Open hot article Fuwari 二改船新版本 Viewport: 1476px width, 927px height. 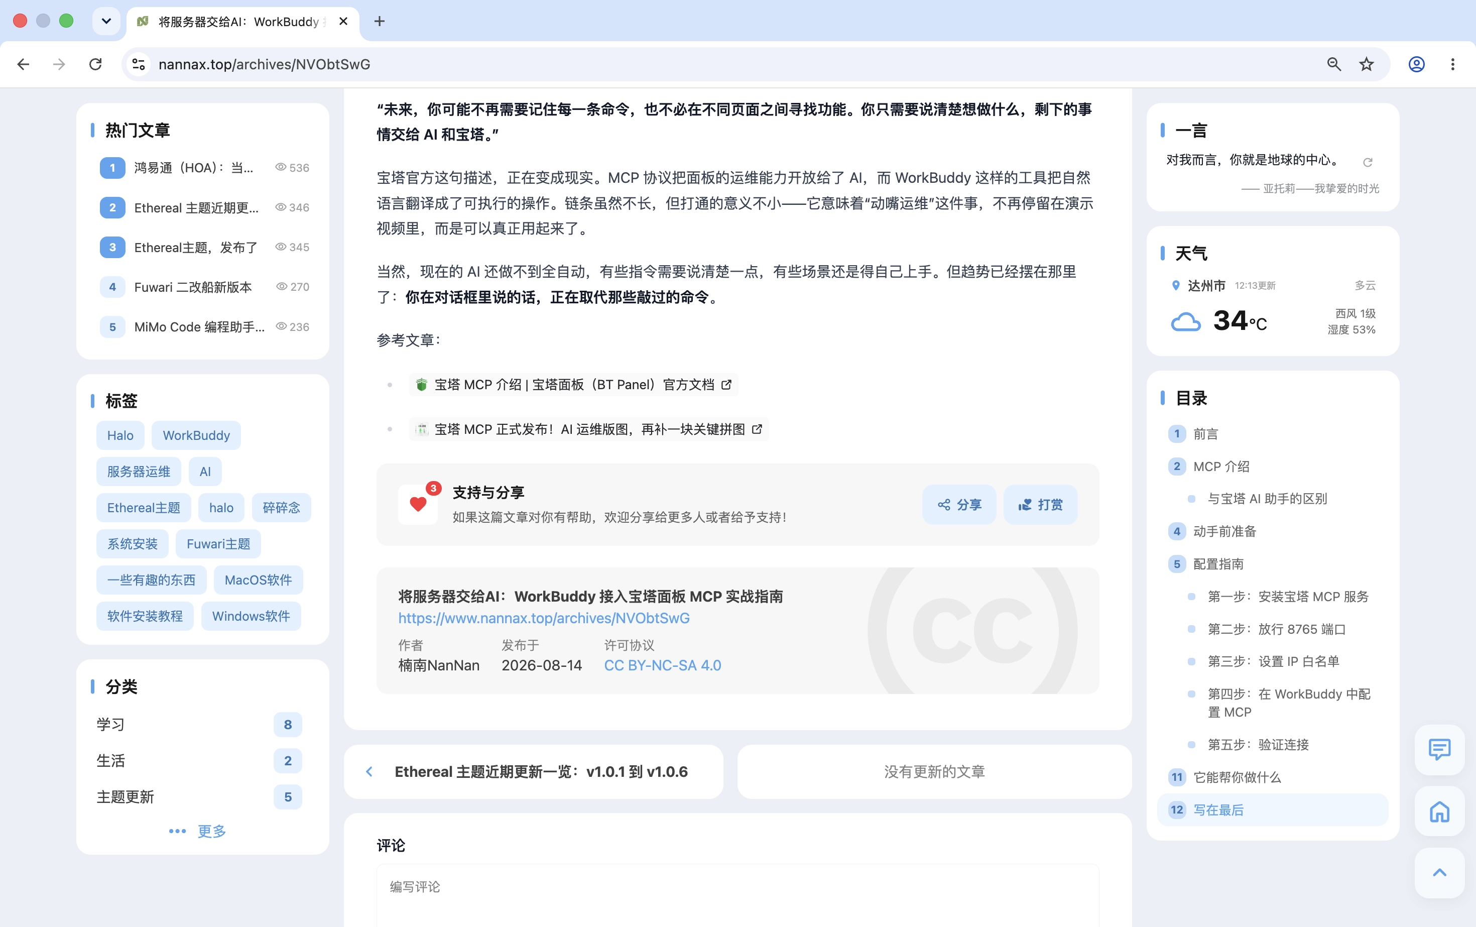204,287
